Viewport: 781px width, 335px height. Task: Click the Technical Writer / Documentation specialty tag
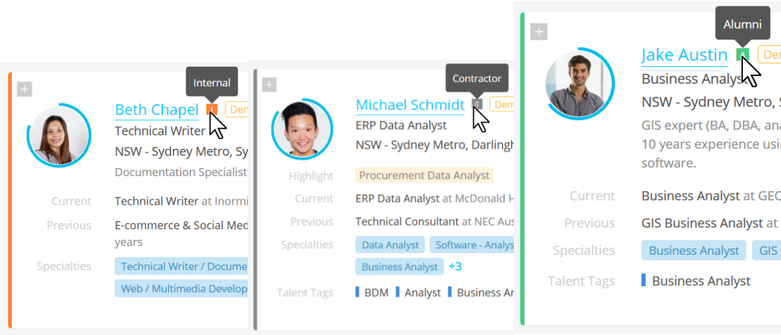tap(182, 267)
